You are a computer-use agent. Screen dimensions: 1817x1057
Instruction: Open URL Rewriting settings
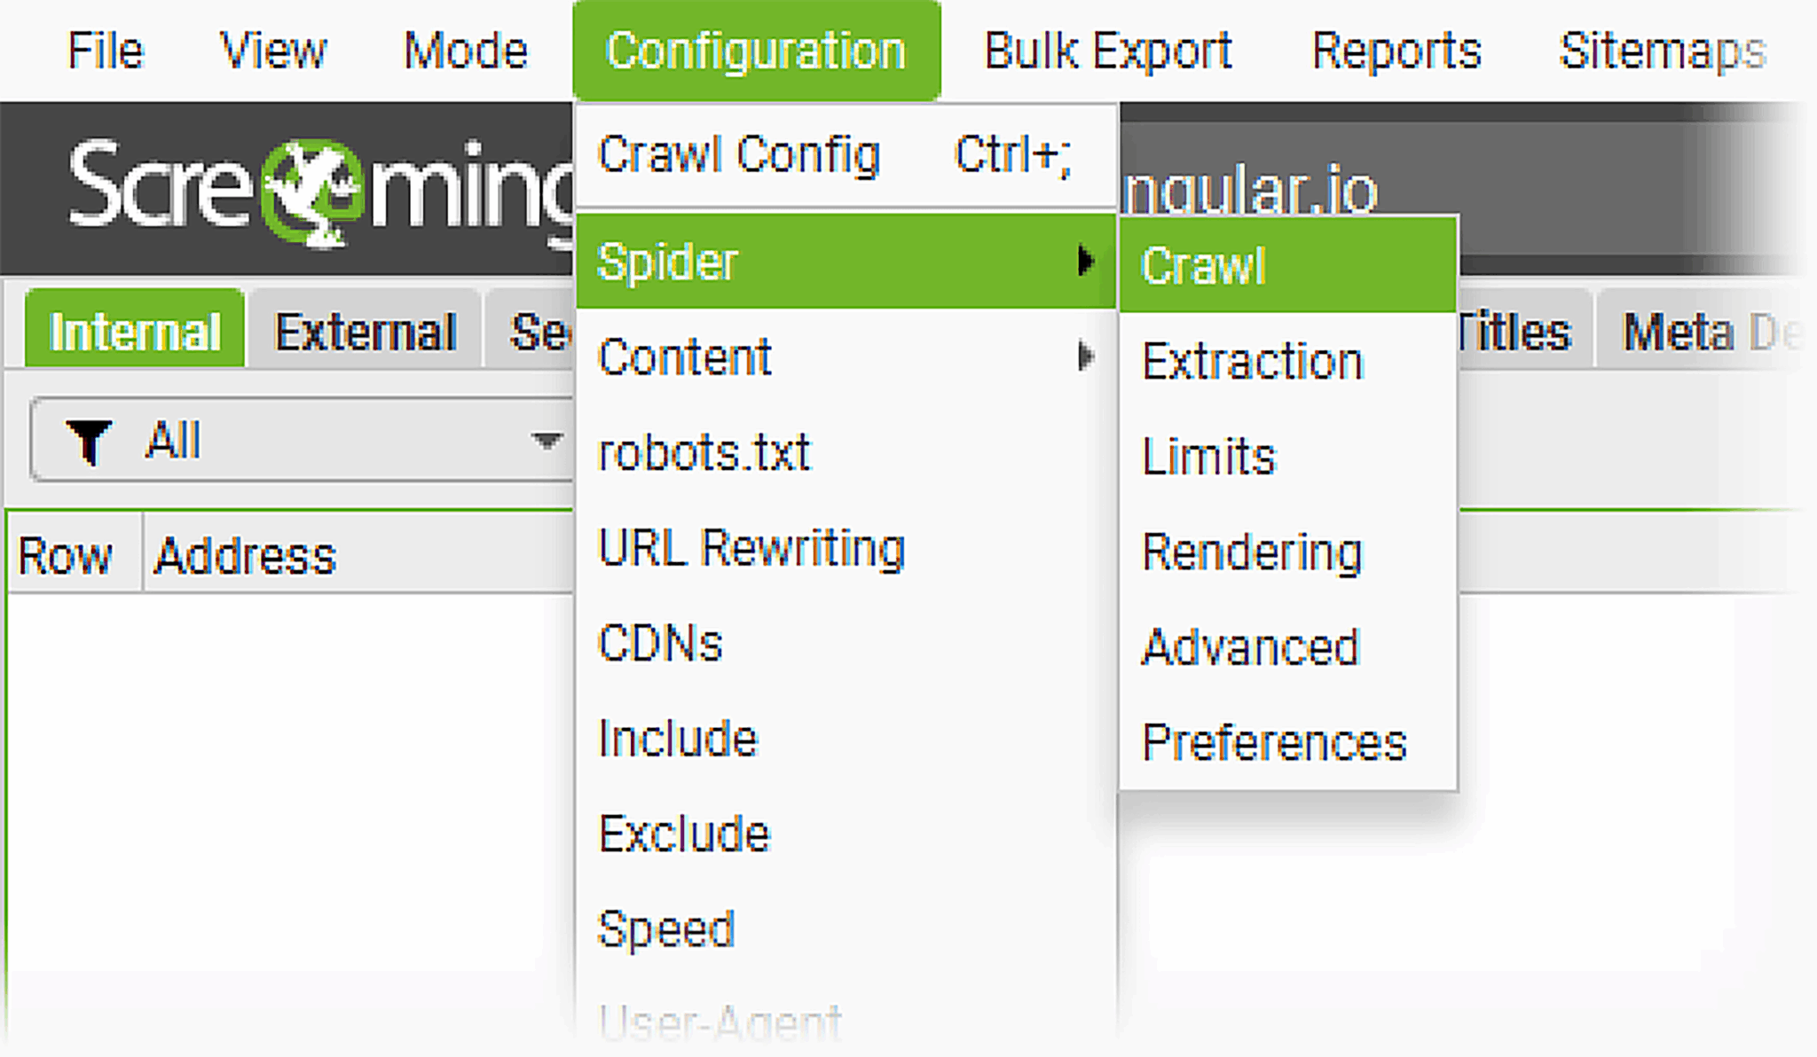click(x=751, y=548)
